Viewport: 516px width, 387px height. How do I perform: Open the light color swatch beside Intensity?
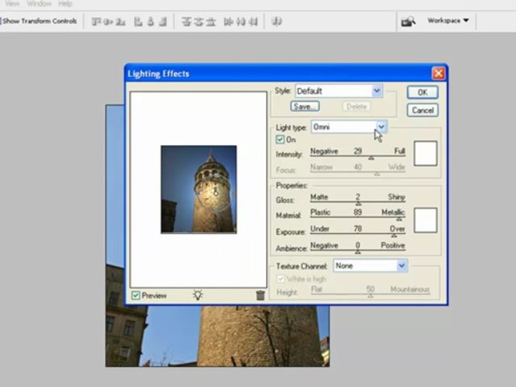pyautogui.click(x=426, y=154)
